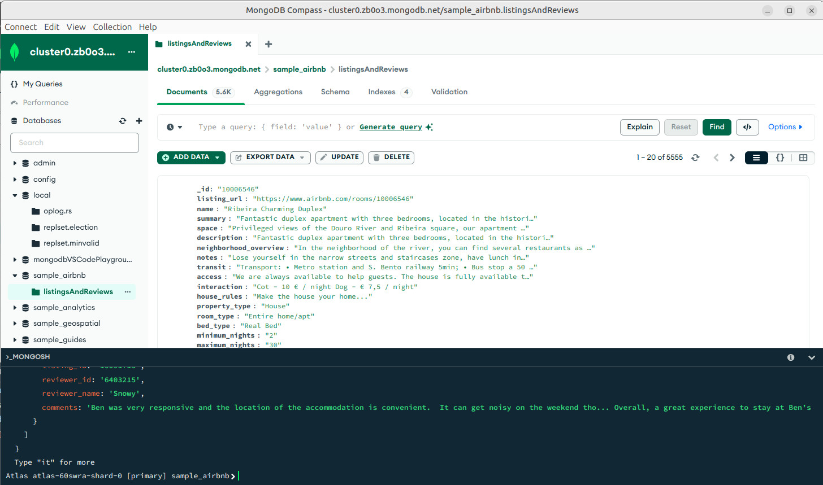Open query history clock dropdown
The height and width of the screenshot is (485, 823).
(x=175, y=127)
